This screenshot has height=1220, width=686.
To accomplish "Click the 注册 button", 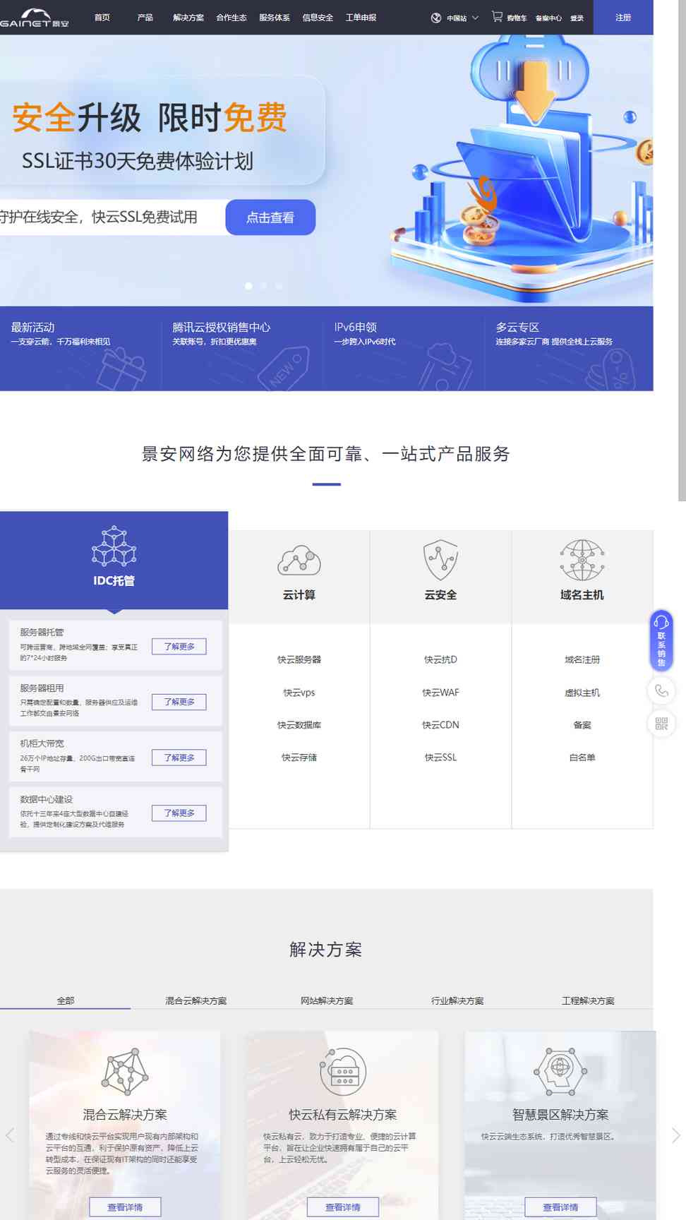I will point(623,18).
